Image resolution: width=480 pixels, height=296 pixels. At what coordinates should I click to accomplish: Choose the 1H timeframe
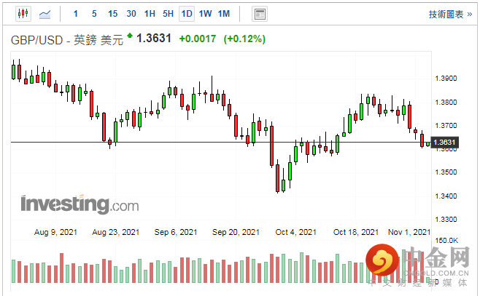150,13
